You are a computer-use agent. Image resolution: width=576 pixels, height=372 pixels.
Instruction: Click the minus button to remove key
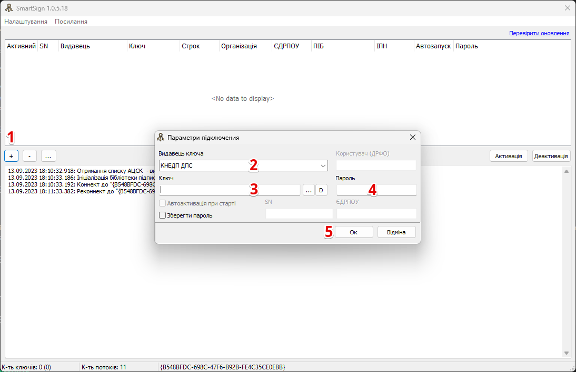[x=29, y=156]
